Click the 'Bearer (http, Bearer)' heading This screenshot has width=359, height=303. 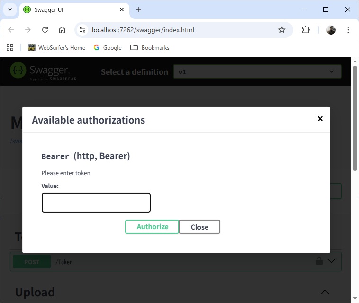[86, 156]
